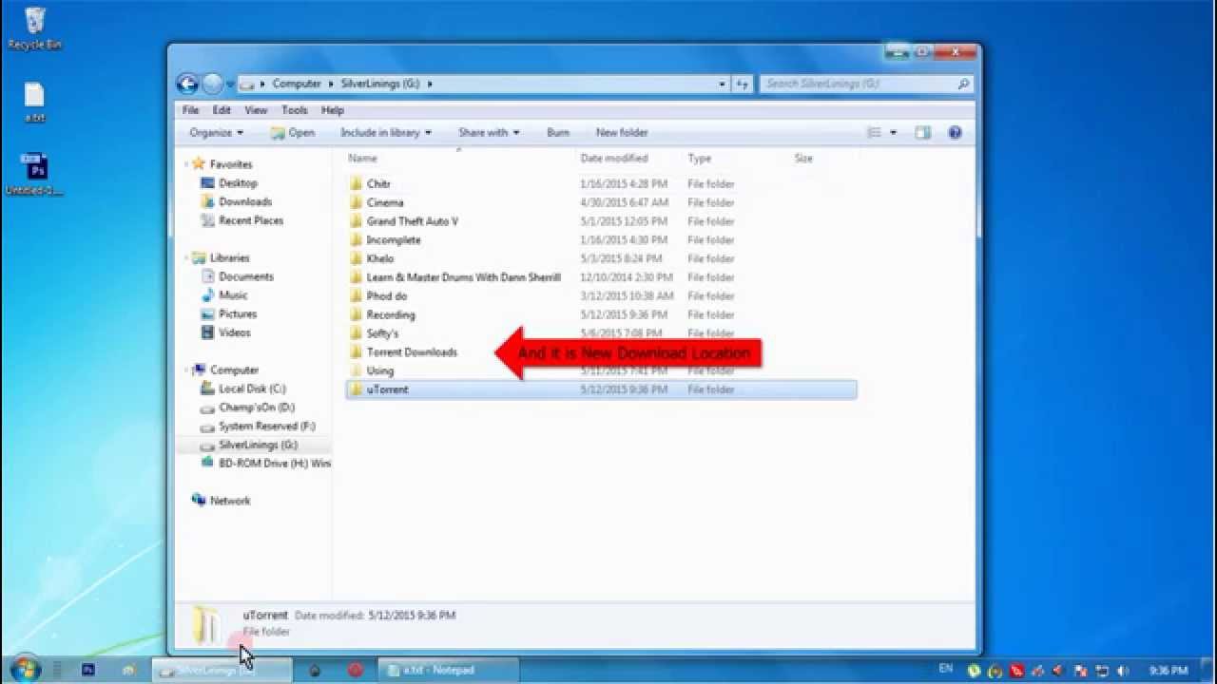Screen dimensions: 1217x684
Task: Select Recent Places in sidebar
Action: tap(251, 220)
